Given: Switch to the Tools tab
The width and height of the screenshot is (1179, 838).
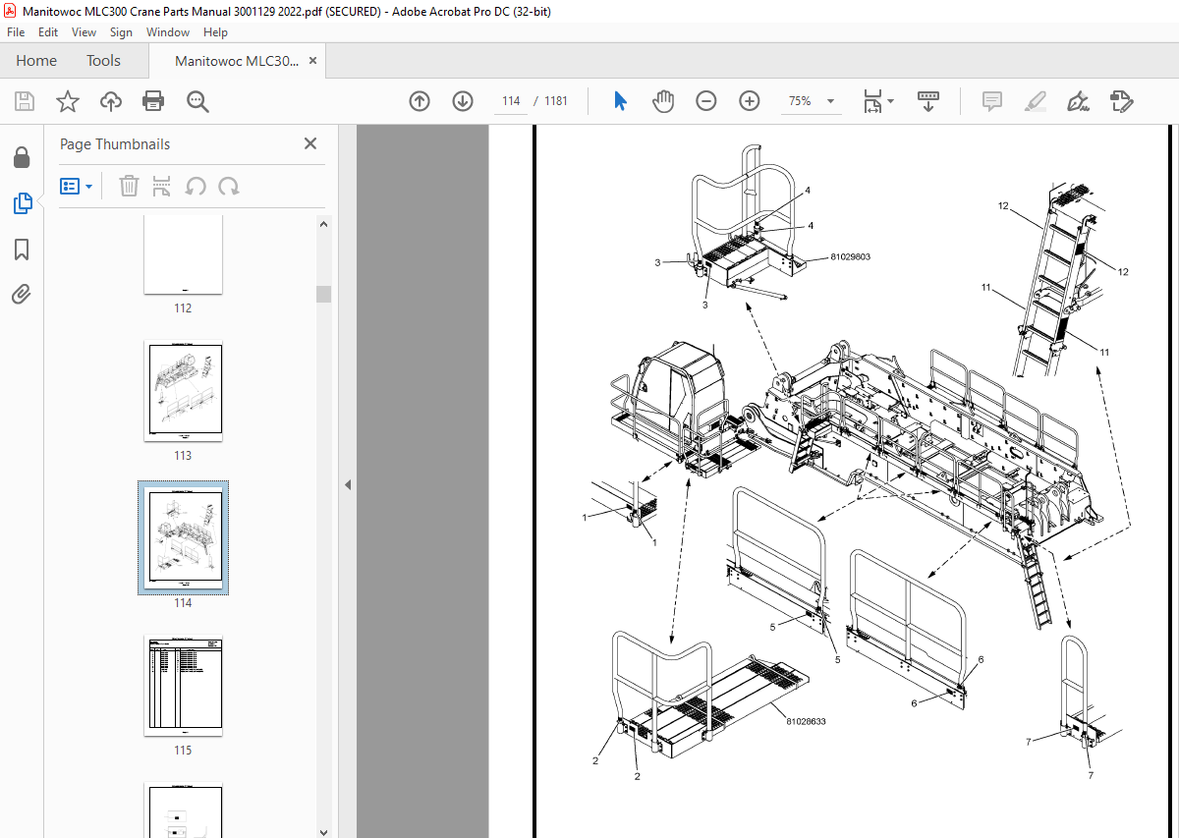Looking at the screenshot, I should point(103,61).
